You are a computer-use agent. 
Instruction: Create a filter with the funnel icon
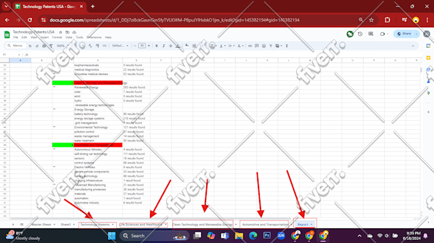[271, 46]
